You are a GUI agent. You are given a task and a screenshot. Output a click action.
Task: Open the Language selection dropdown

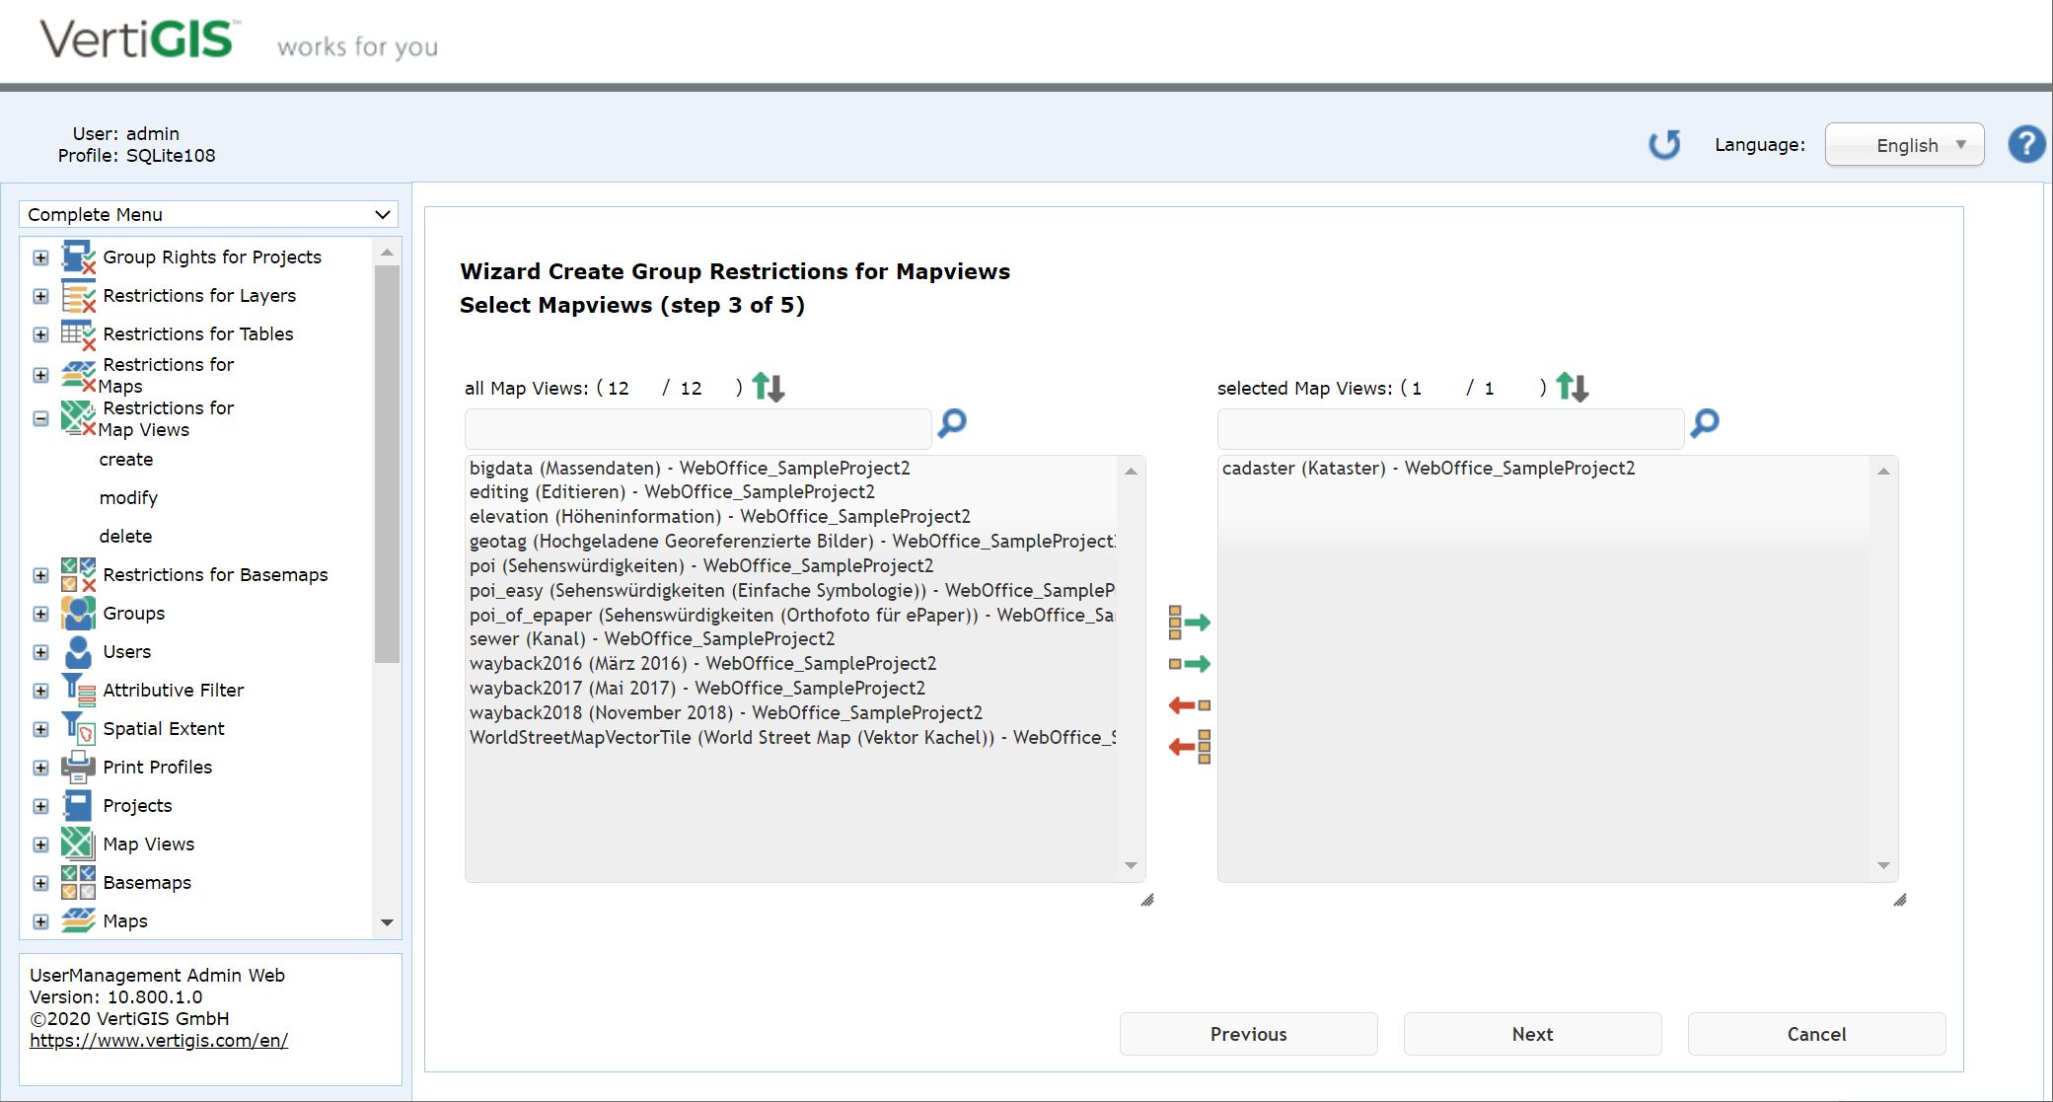click(1904, 144)
